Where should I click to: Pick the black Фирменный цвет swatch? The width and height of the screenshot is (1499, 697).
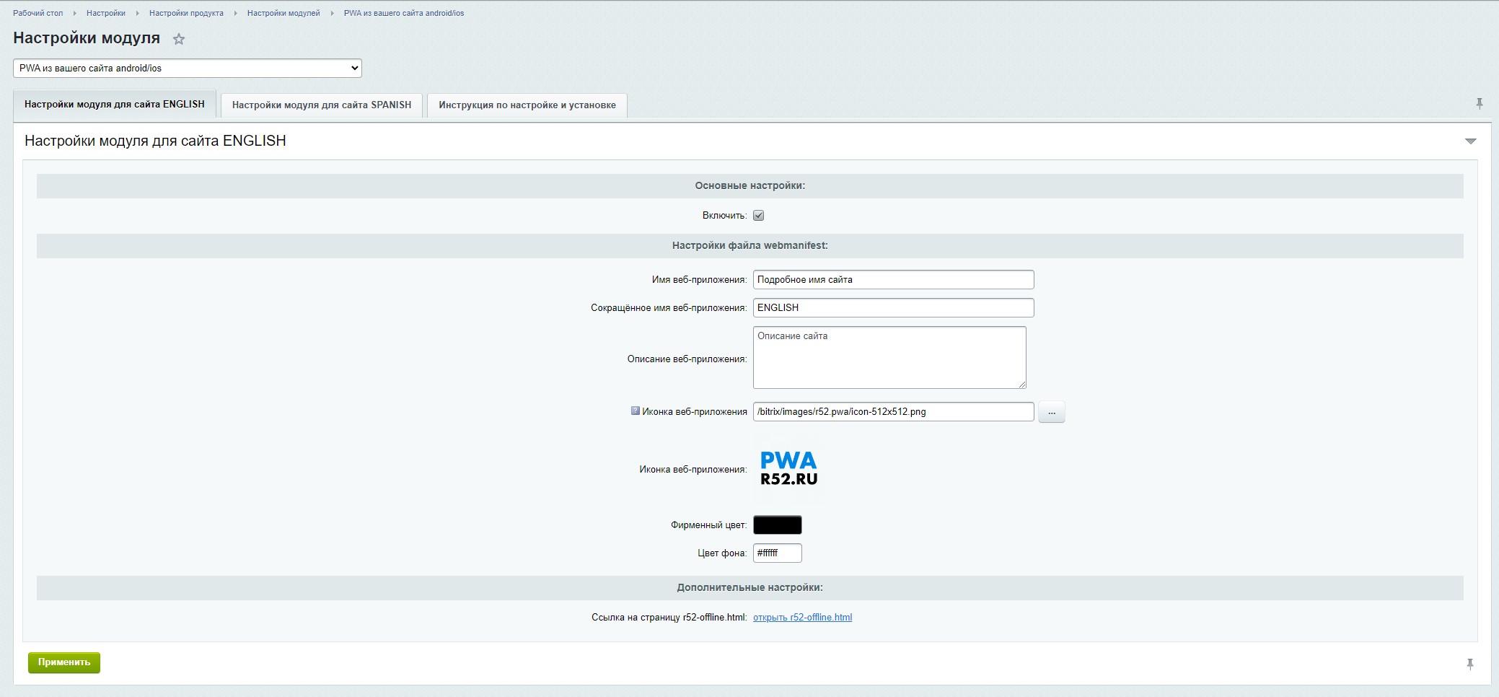pos(777,525)
